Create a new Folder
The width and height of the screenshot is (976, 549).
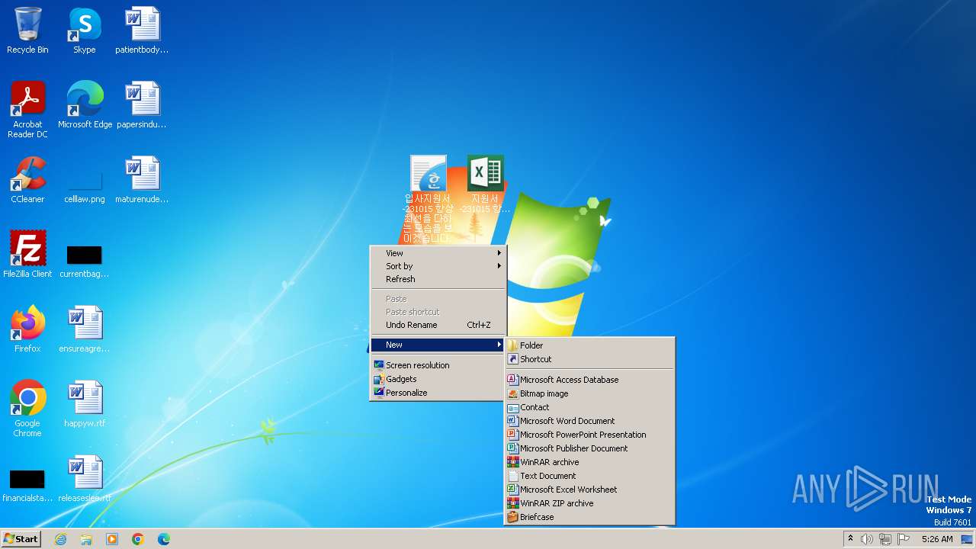pyautogui.click(x=589, y=345)
